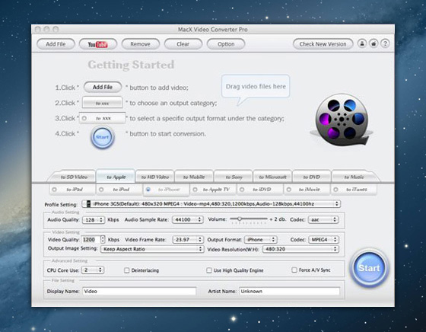Click the Drag video files here bubble

(256, 87)
